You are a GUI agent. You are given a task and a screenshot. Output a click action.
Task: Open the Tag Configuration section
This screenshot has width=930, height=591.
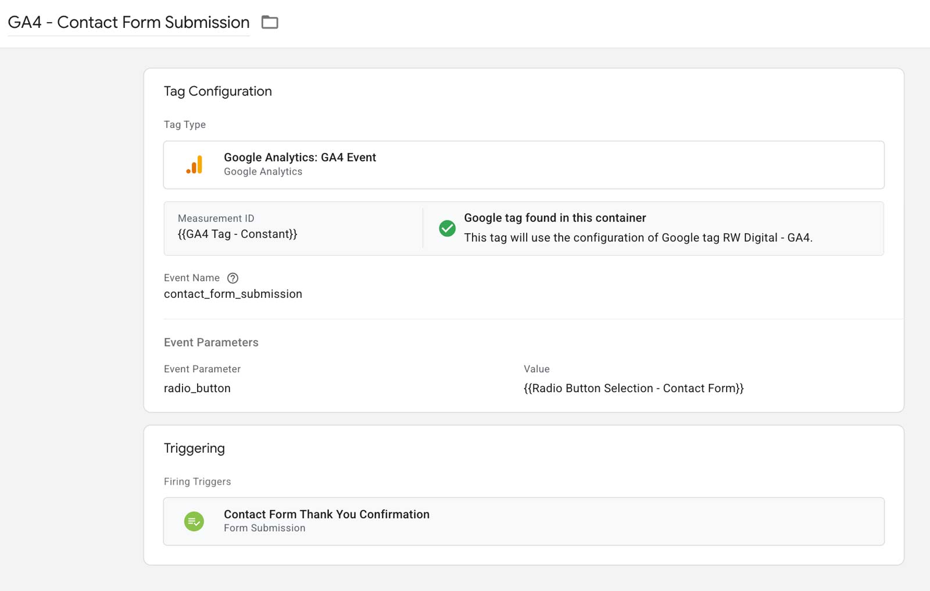point(218,91)
